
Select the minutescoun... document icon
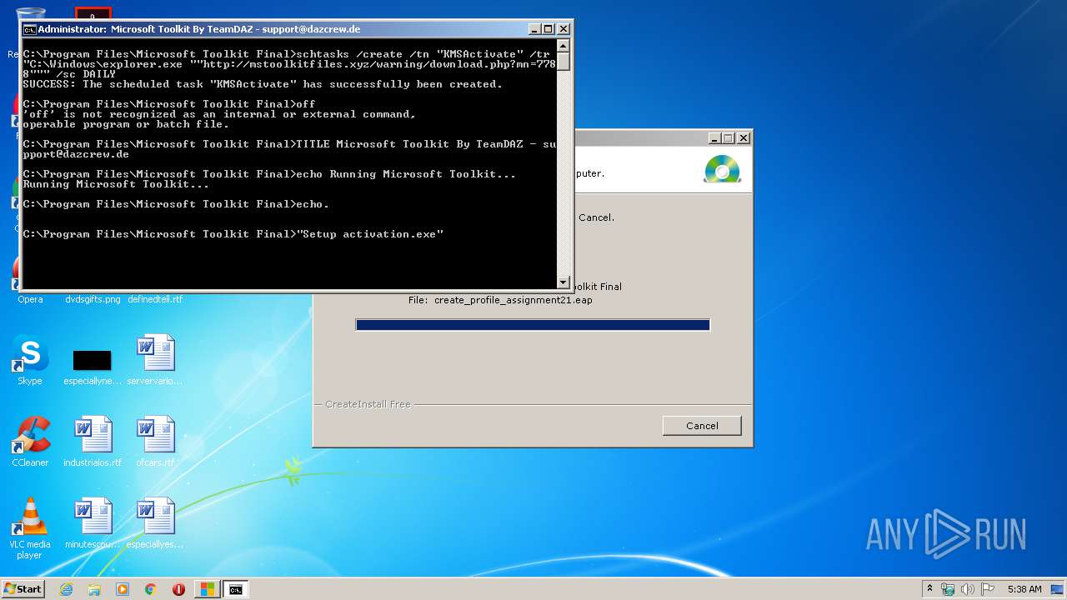coord(93,523)
